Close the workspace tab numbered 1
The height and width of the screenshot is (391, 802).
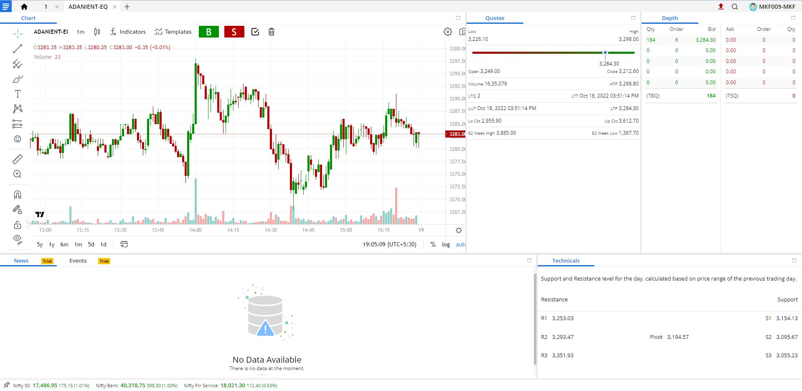[57, 7]
